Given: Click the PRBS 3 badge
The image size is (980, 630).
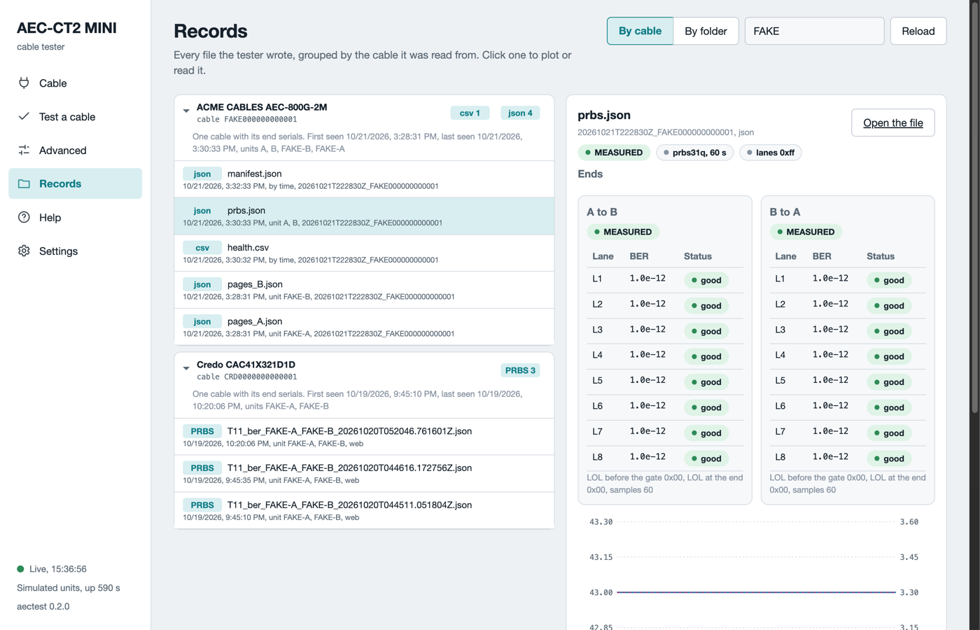Looking at the screenshot, I should click(520, 370).
